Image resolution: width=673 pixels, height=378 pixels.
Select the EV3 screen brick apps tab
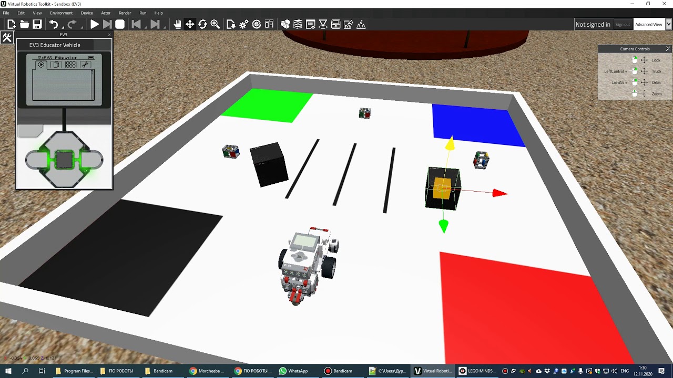tap(70, 65)
